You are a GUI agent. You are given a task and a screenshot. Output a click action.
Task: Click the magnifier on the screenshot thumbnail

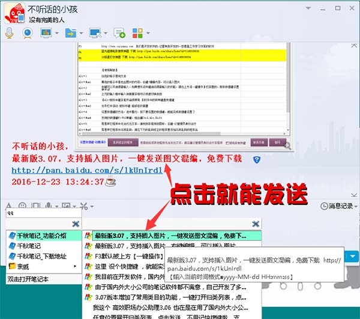tap(287, 145)
